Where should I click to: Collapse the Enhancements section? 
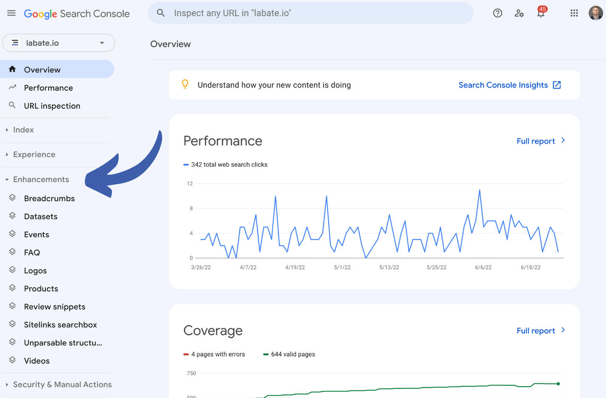(41, 179)
